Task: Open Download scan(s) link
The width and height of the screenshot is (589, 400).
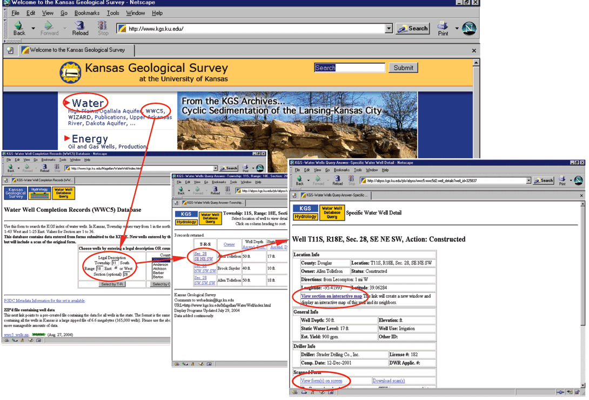Action: pyautogui.click(x=389, y=381)
